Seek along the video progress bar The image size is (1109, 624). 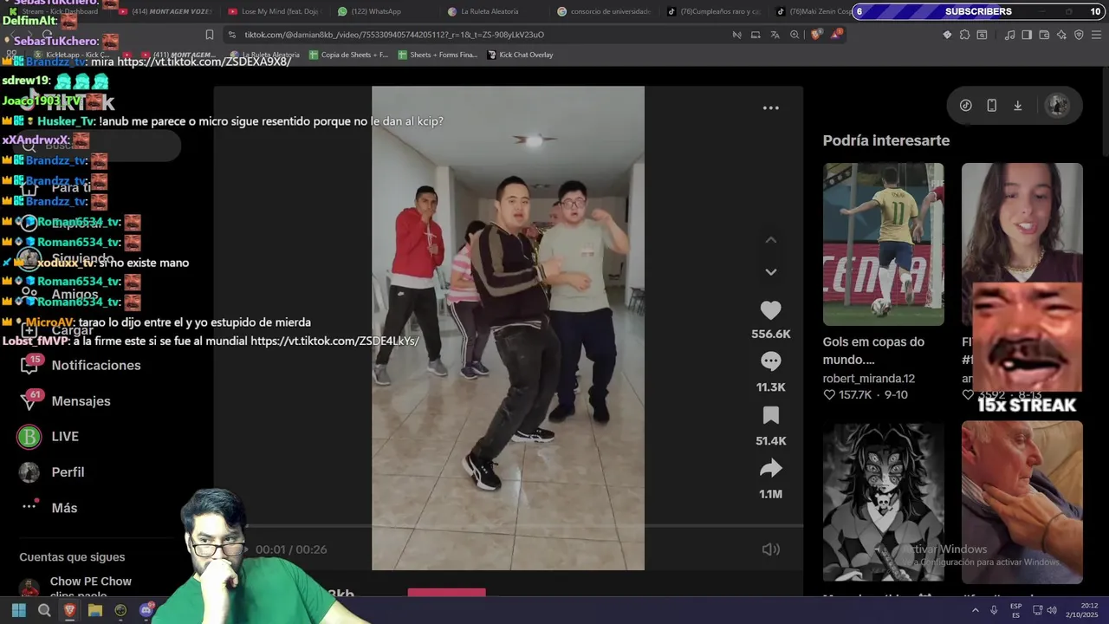click(508, 525)
